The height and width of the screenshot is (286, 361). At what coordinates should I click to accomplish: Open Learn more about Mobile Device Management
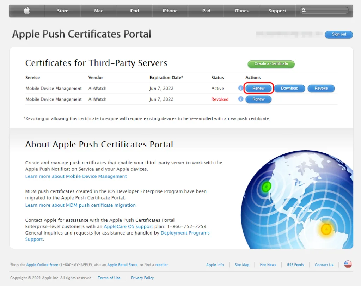(76, 176)
